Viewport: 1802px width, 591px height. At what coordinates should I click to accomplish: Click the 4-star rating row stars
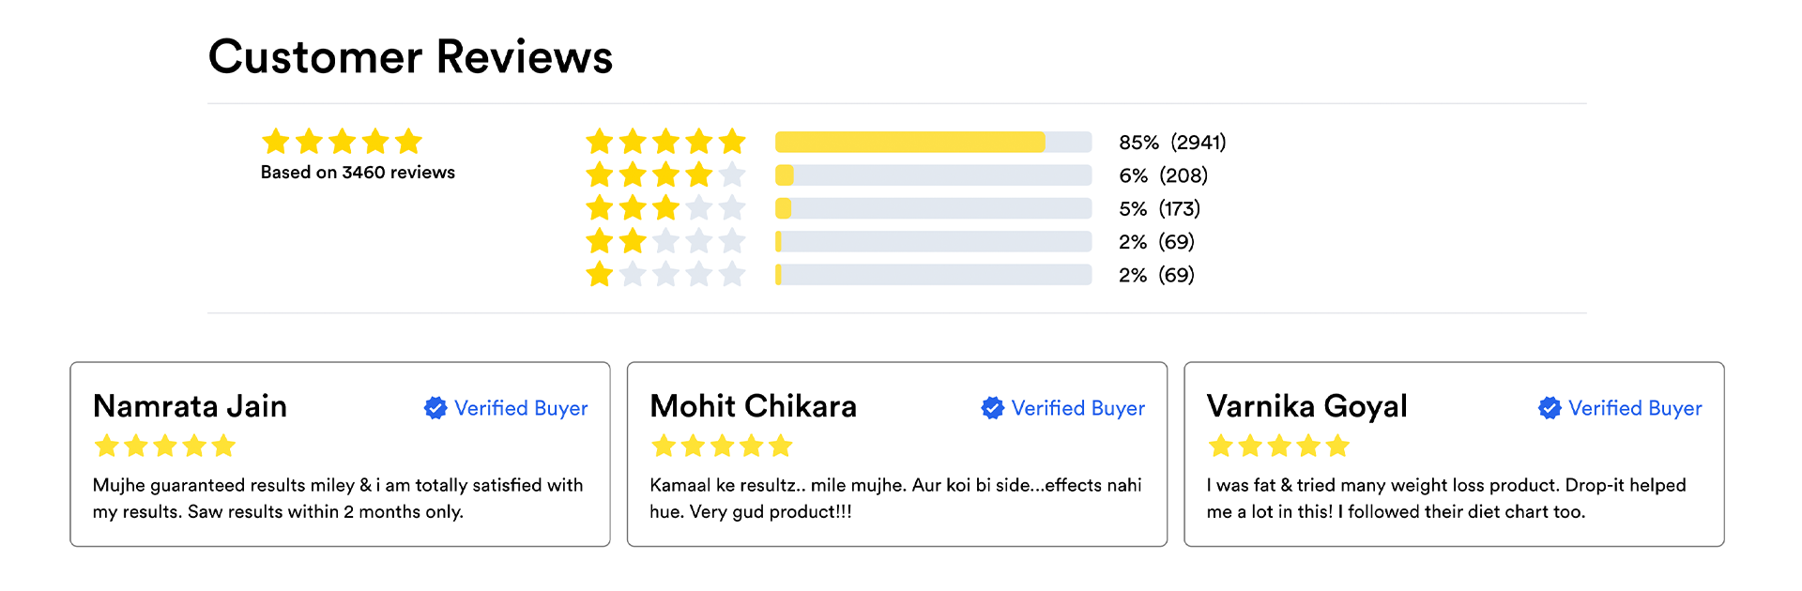click(665, 174)
